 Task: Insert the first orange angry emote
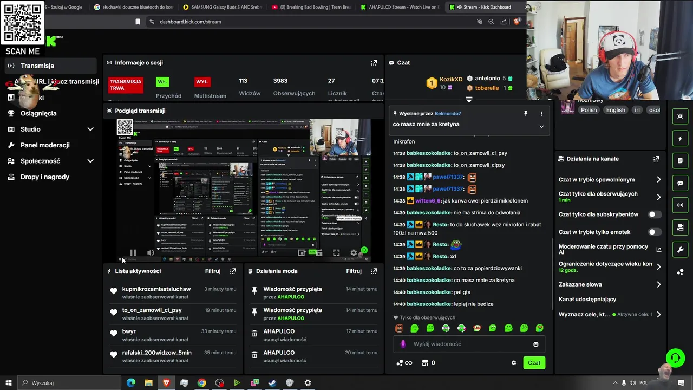pyautogui.click(x=399, y=328)
